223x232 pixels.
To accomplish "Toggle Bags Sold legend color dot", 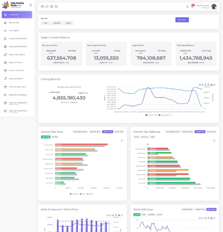I will pyautogui.click(x=159, y=115).
